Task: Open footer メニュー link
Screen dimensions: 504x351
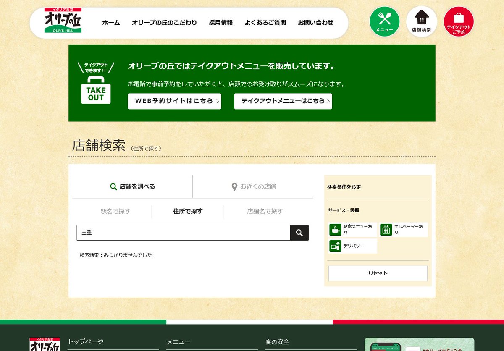Action: (178, 342)
